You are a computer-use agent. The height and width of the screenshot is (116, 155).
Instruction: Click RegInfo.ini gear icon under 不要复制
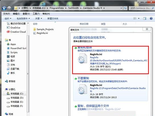click(82, 89)
